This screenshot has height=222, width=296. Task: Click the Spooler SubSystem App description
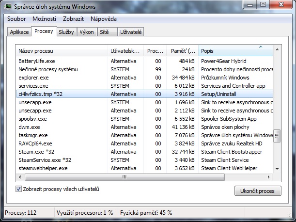[x=229, y=119]
